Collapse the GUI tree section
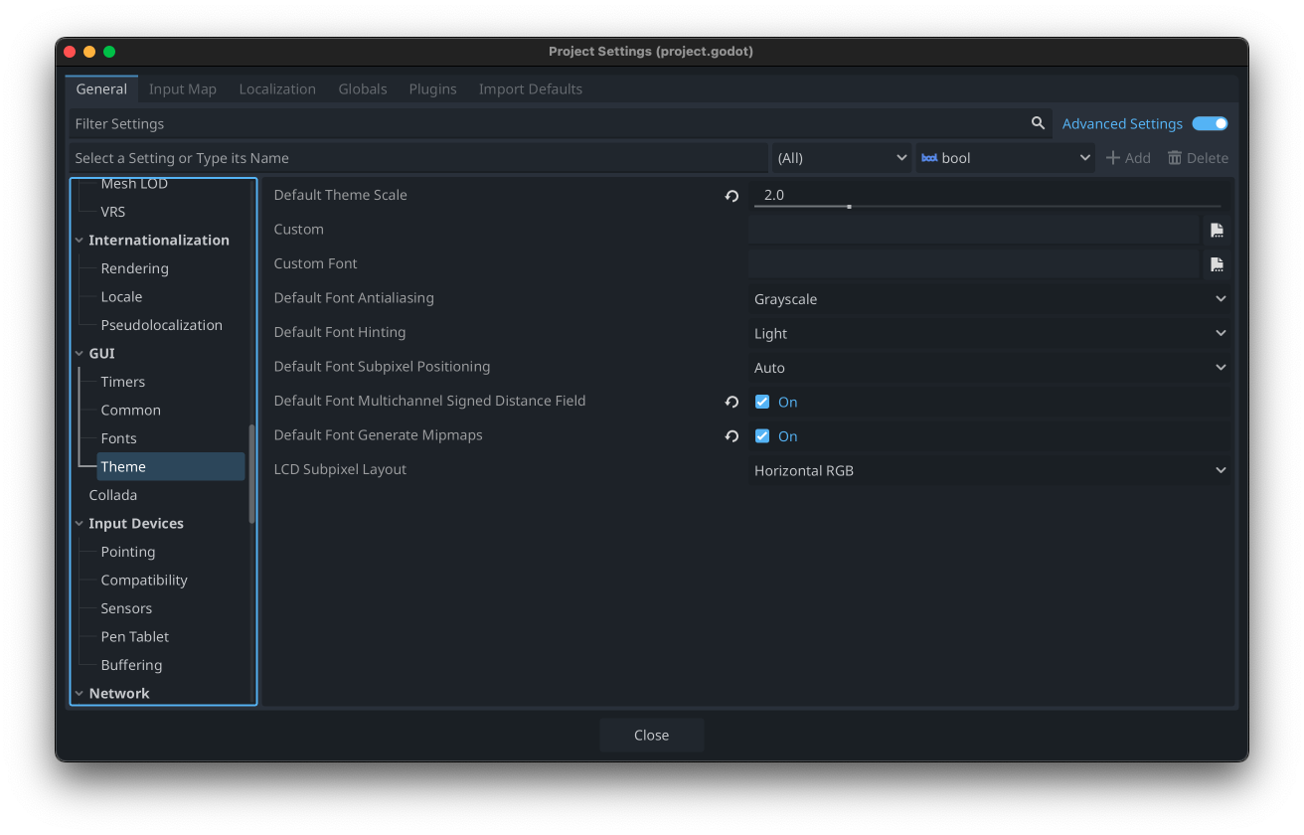 point(80,354)
